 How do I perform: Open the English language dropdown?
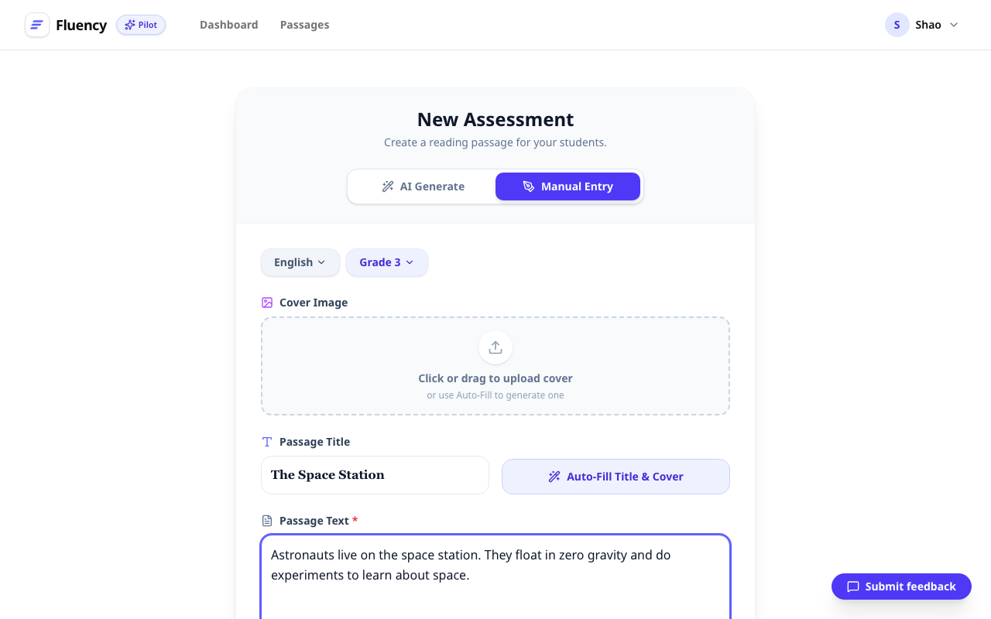(300, 262)
